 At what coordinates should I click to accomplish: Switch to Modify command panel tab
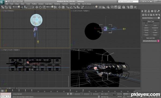(145, 11)
